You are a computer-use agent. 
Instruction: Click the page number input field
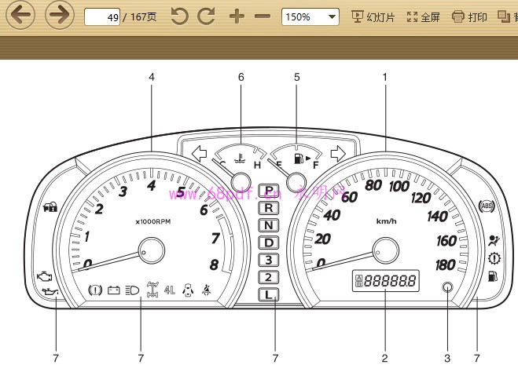[102, 16]
